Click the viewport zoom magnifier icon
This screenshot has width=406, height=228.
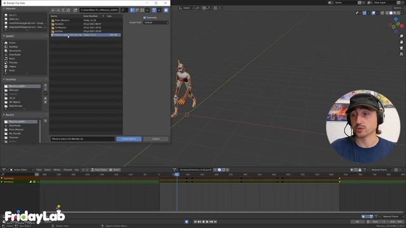402,36
